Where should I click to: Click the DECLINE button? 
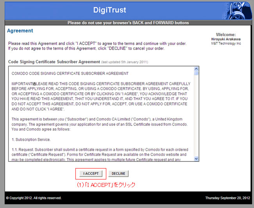pyautogui.click(x=118, y=174)
